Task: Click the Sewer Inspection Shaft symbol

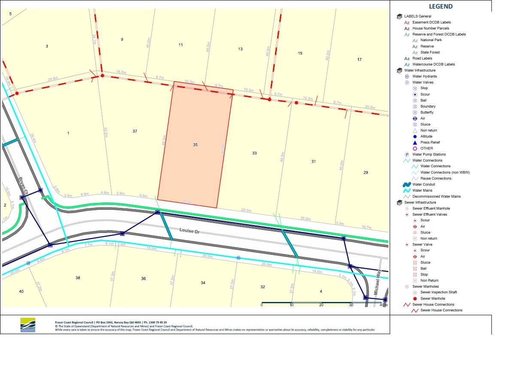Action: point(415,293)
